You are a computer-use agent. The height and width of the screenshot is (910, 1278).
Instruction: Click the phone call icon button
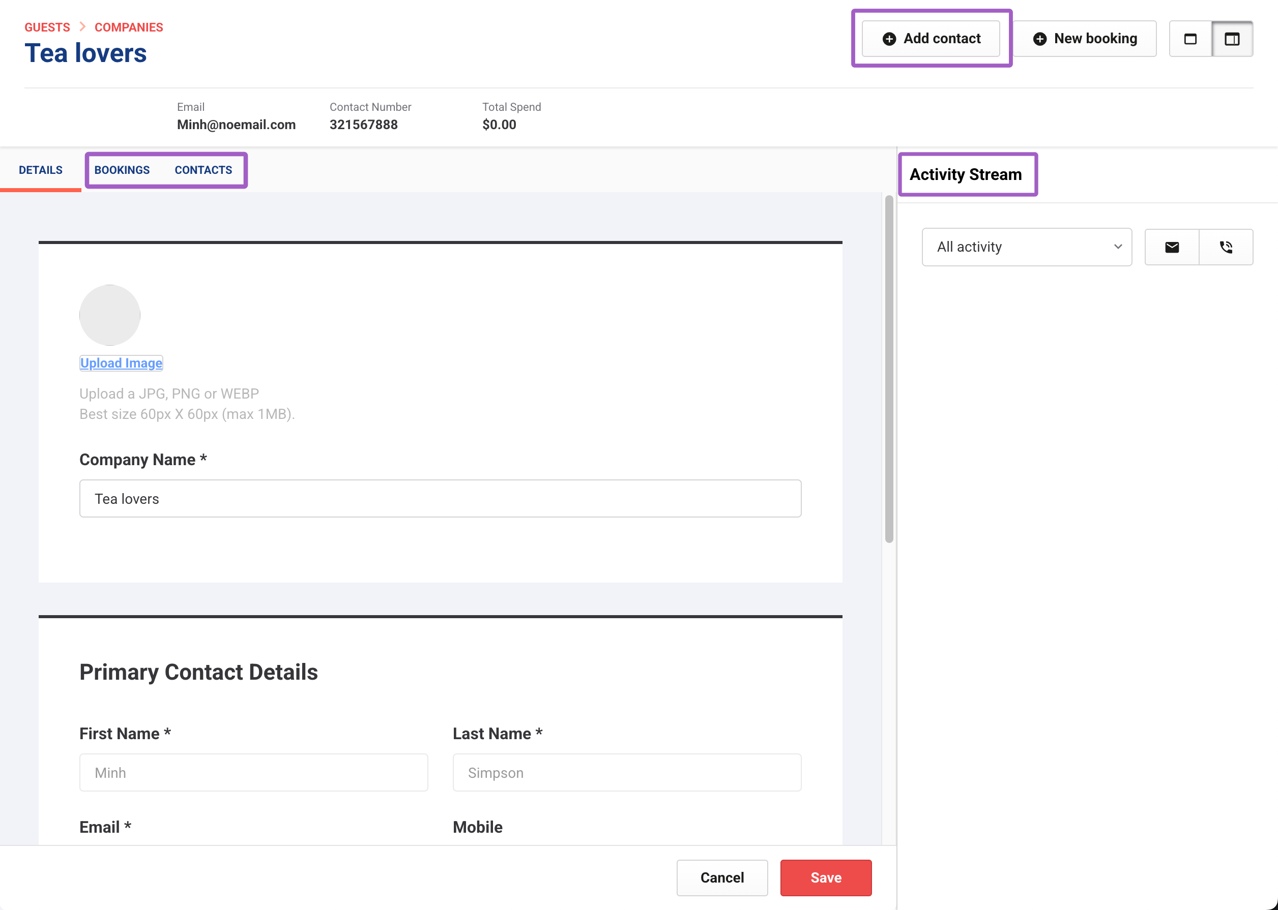point(1226,247)
